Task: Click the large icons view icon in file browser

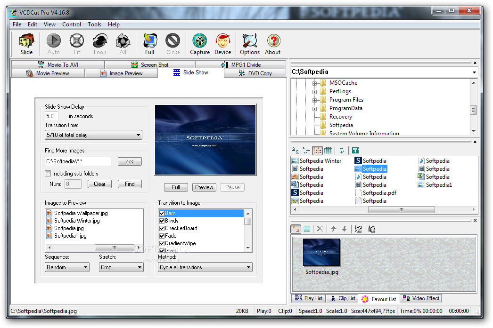Action: click(296, 151)
